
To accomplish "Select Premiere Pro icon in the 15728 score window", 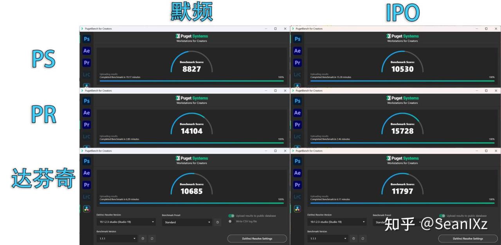I will (297, 125).
